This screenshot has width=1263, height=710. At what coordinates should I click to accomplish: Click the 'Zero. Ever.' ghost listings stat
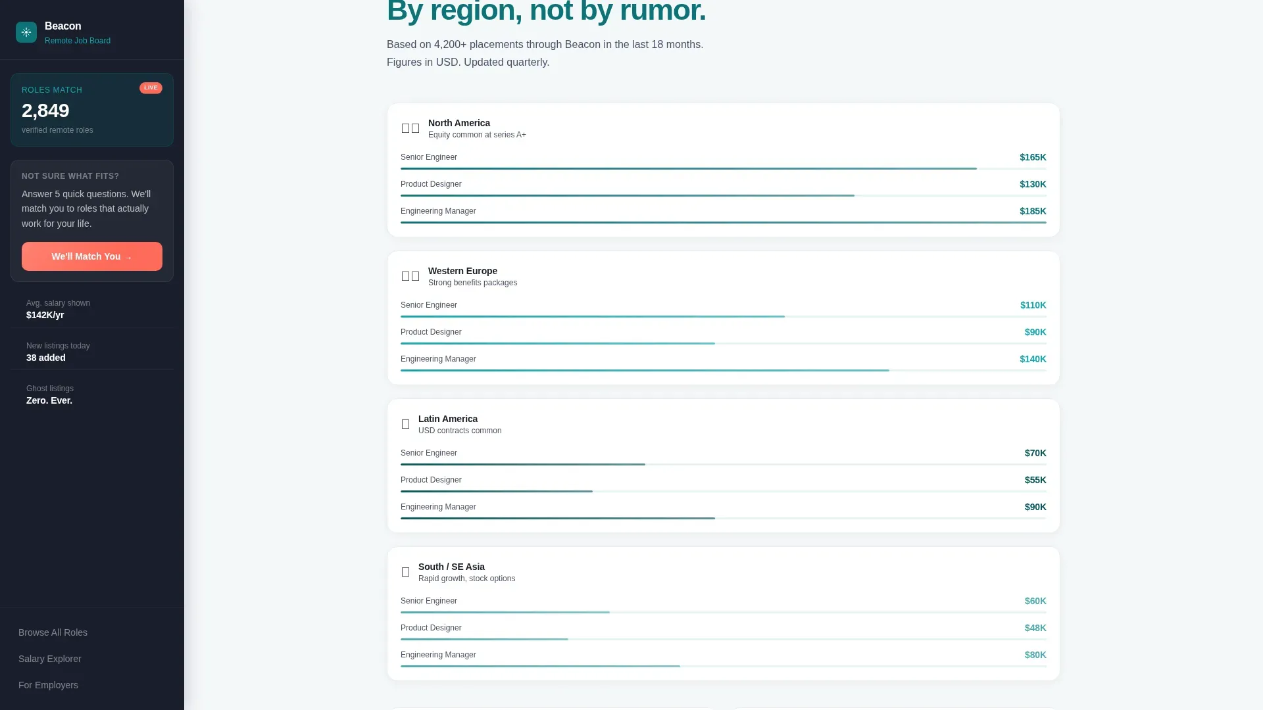point(49,400)
